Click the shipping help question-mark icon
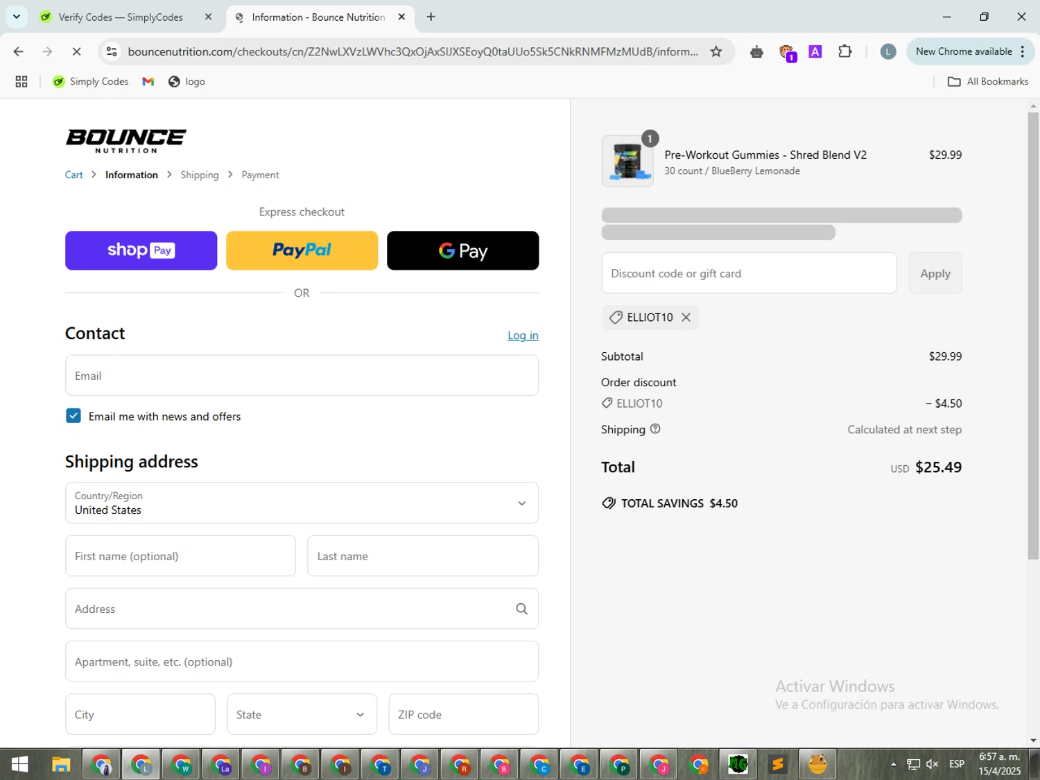This screenshot has width=1040, height=780. tap(655, 429)
